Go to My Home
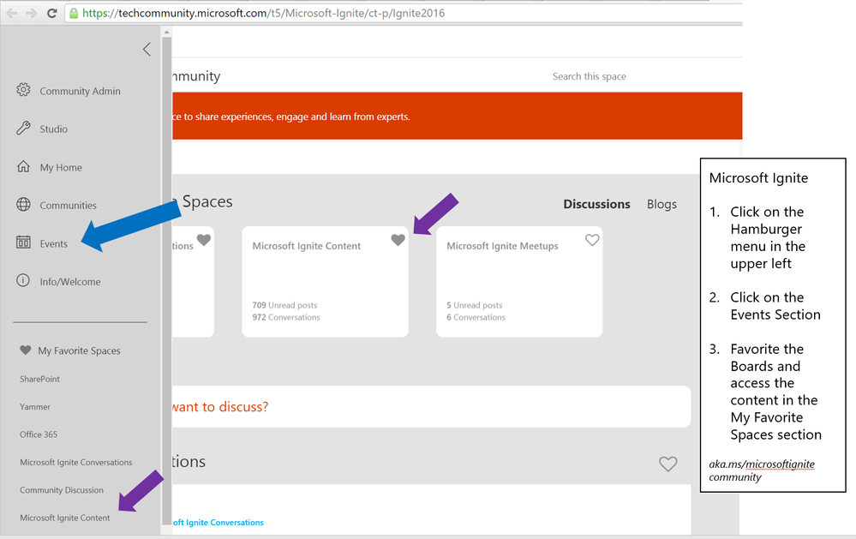The width and height of the screenshot is (856, 539). (61, 168)
